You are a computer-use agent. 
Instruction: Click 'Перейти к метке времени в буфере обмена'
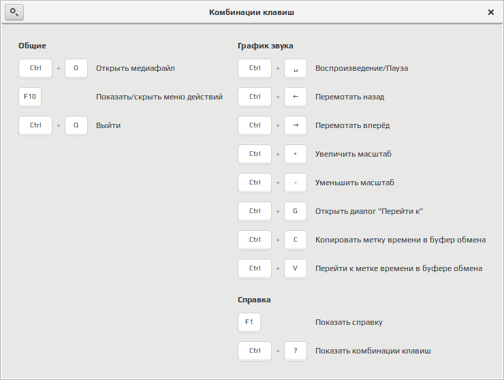(398, 268)
